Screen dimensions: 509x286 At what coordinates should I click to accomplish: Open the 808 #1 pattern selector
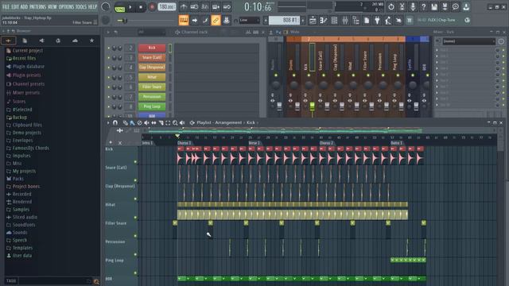click(285, 20)
